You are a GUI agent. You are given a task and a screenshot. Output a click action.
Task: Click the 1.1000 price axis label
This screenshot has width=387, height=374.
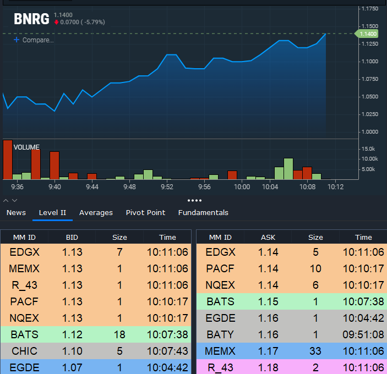click(x=370, y=62)
